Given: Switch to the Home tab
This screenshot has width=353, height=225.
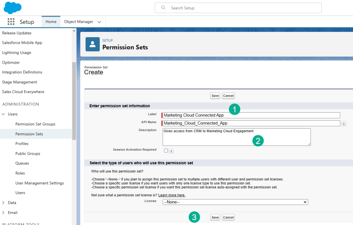Looking at the screenshot, I should tap(51, 22).
